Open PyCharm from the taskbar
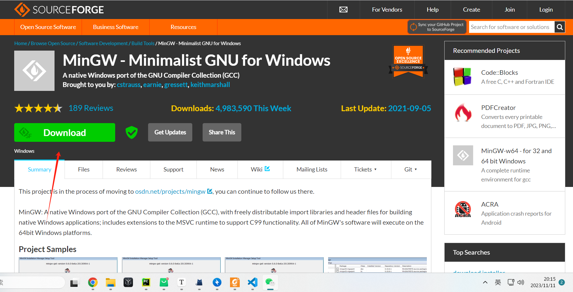The image size is (573, 292). (146, 283)
